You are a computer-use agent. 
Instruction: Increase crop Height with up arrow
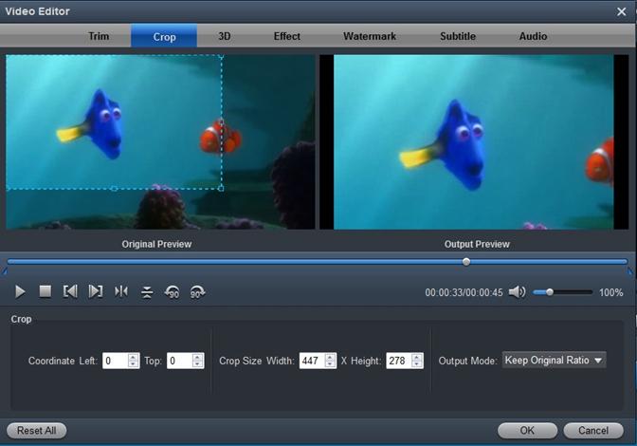(x=417, y=357)
